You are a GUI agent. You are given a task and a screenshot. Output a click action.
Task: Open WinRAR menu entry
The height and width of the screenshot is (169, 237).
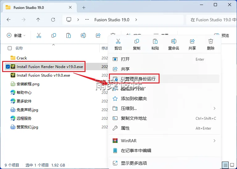pos(164,141)
